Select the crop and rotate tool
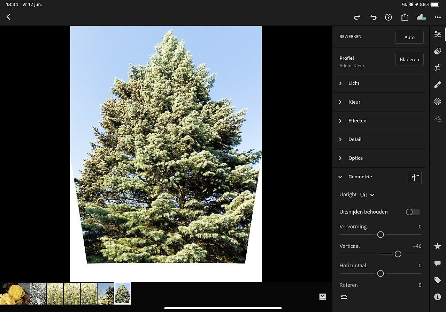Image resolution: width=446 pixels, height=312 pixels. 438,68
